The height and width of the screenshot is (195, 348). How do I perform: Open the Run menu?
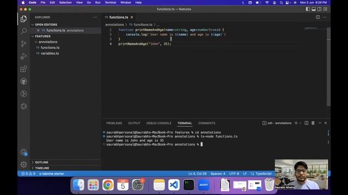point(98,2)
